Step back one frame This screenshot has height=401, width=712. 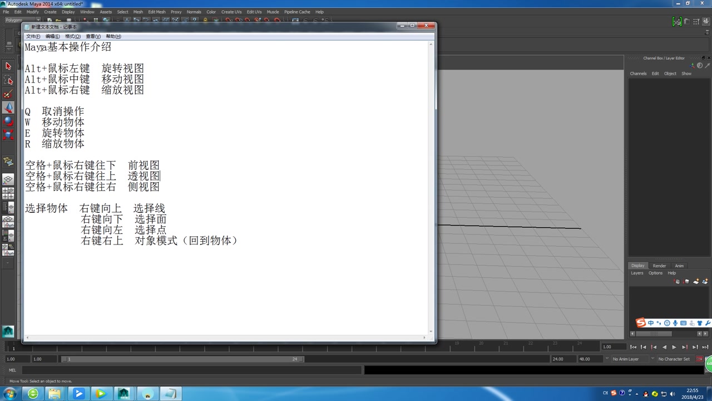click(644, 347)
